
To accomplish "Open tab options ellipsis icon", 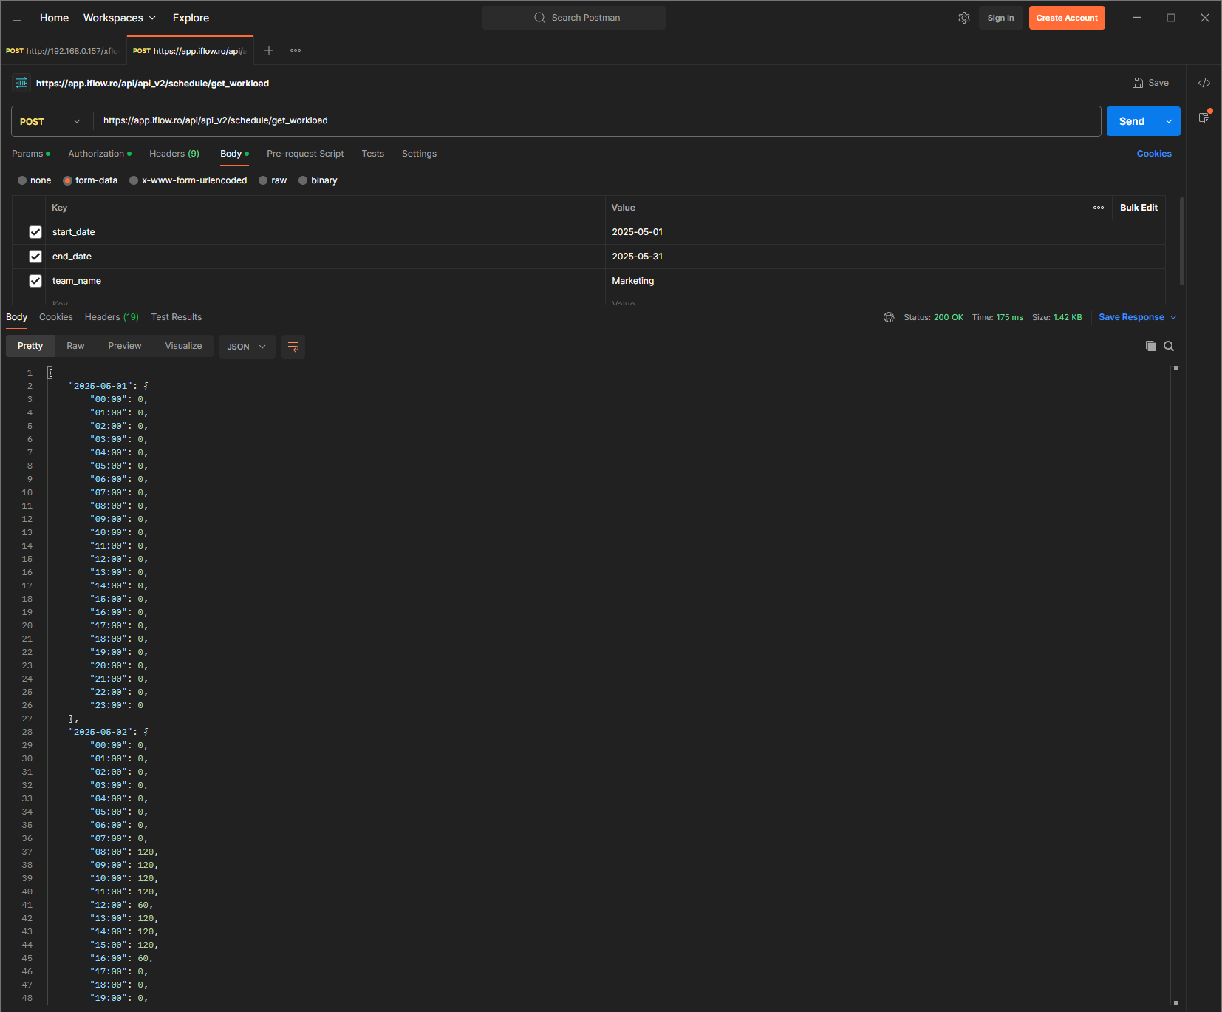I will [x=296, y=50].
